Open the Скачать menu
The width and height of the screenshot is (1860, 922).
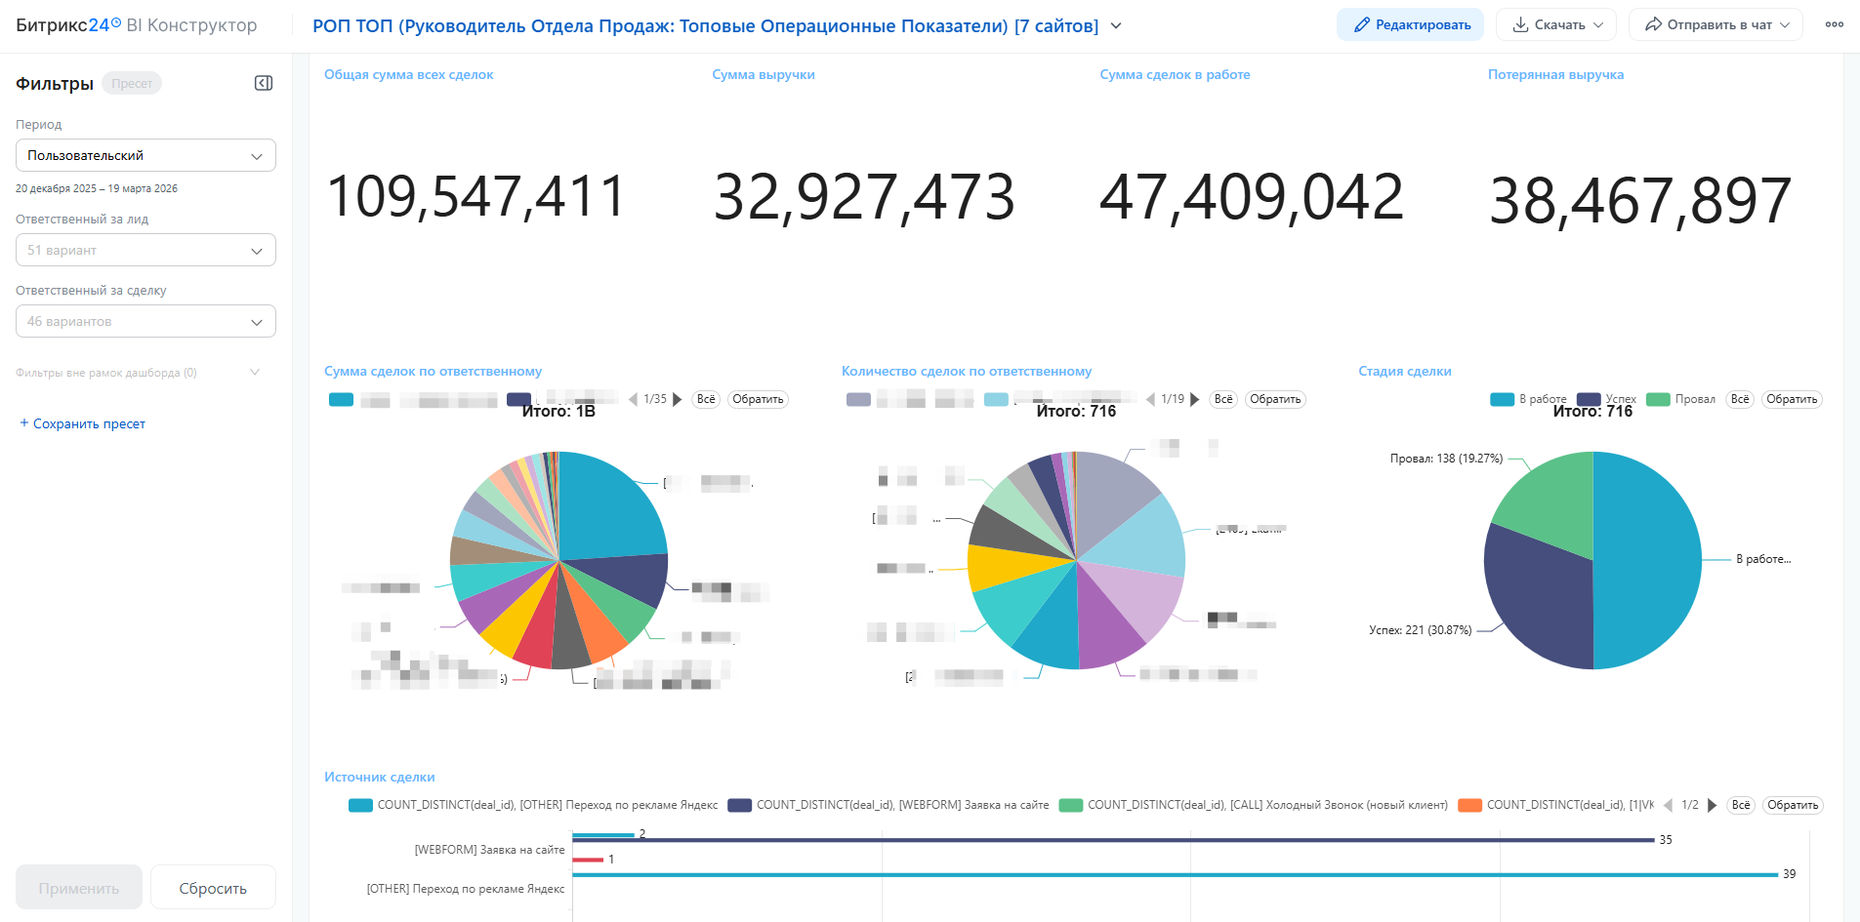coord(1556,24)
